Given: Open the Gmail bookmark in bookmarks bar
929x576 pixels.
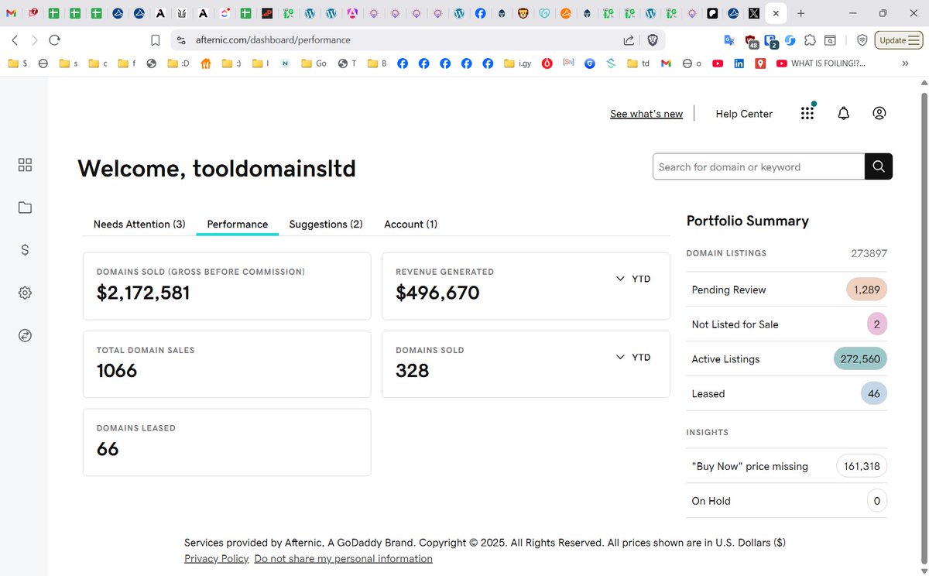Looking at the screenshot, I should (x=666, y=63).
